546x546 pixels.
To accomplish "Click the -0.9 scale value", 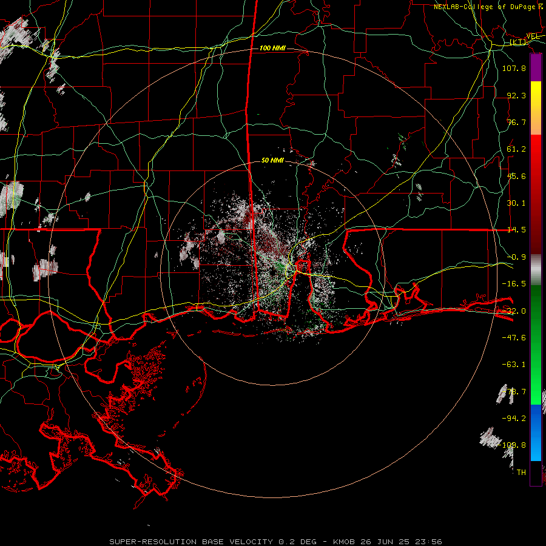I will point(516,257).
